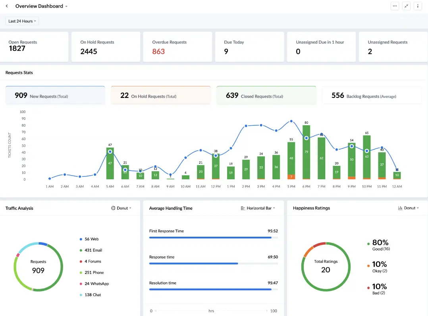The width and height of the screenshot is (428, 316).
Task: Select the Donut chart option for Happiness Ratings
Action: [410, 208]
